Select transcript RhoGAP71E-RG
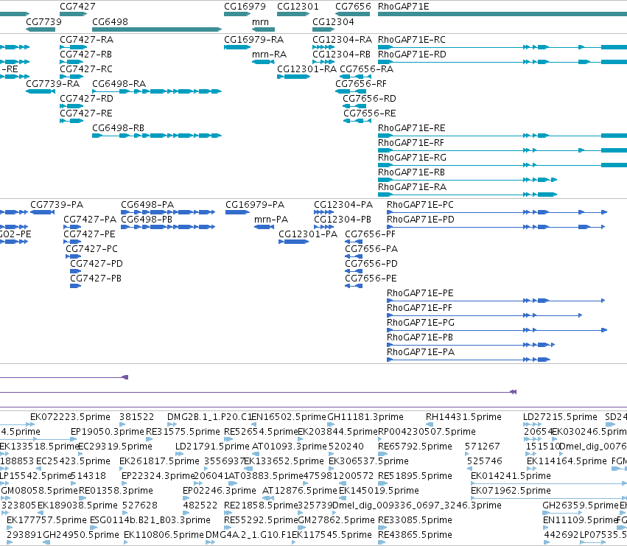Image resolution: width=627 pixels, height=546 pixels. point(502,165)
